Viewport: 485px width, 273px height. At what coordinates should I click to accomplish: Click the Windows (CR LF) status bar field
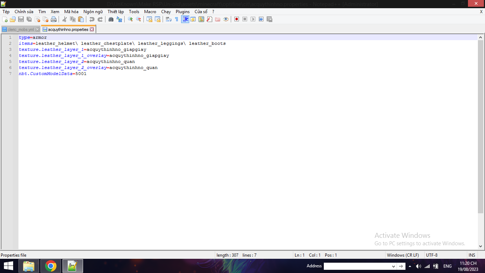[403, 255]
